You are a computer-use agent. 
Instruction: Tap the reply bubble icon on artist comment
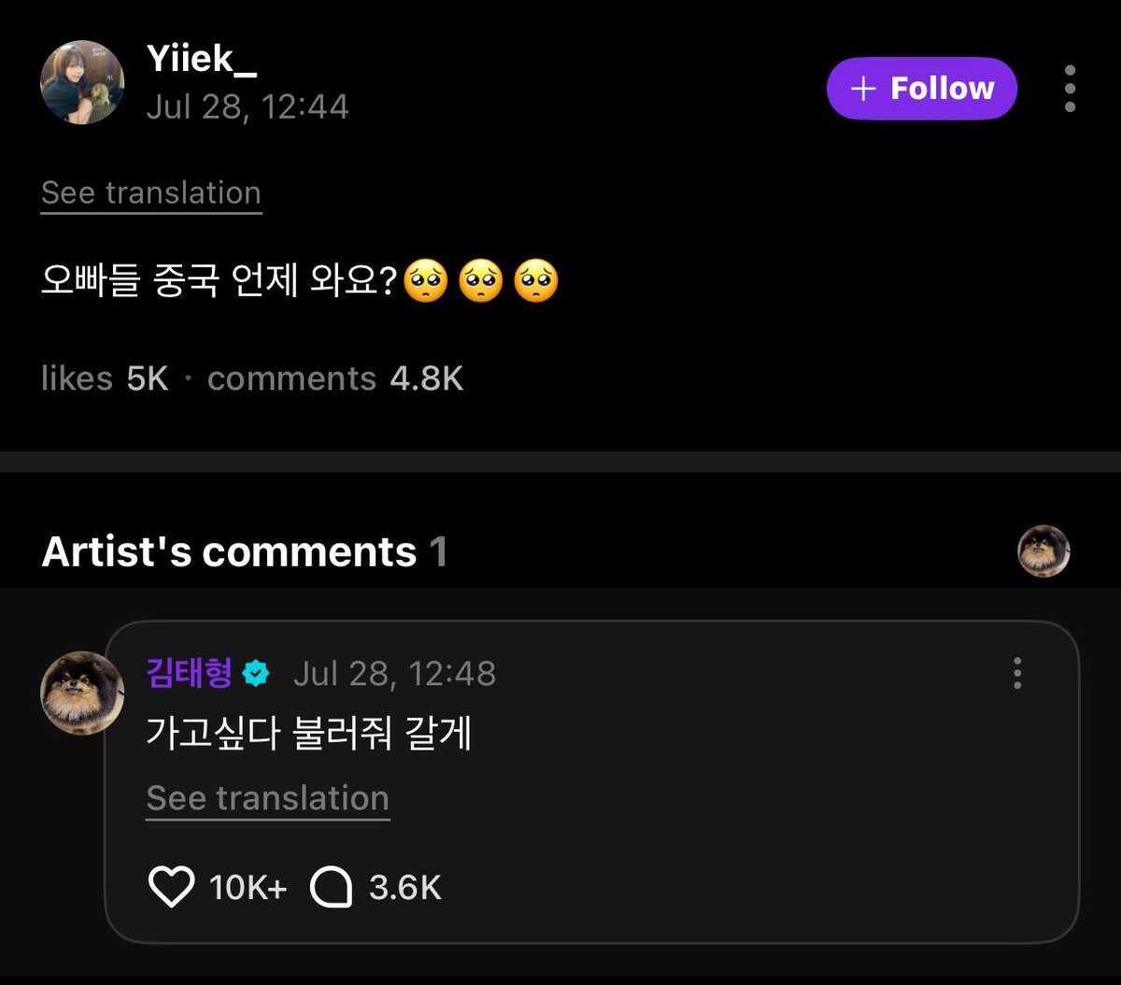point(331,887)
